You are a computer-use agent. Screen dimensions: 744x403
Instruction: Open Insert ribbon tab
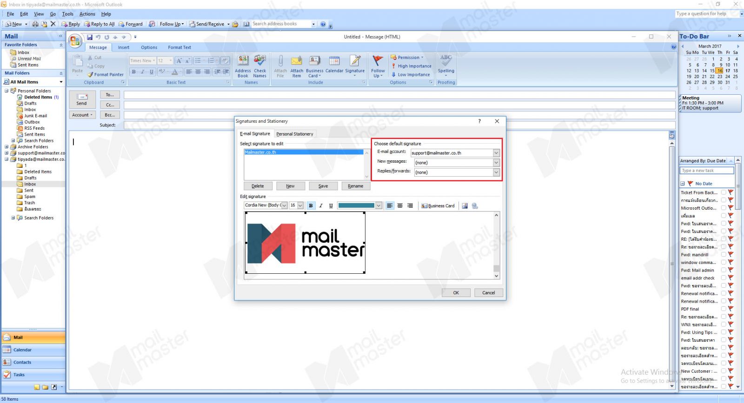tap(124, 47)
